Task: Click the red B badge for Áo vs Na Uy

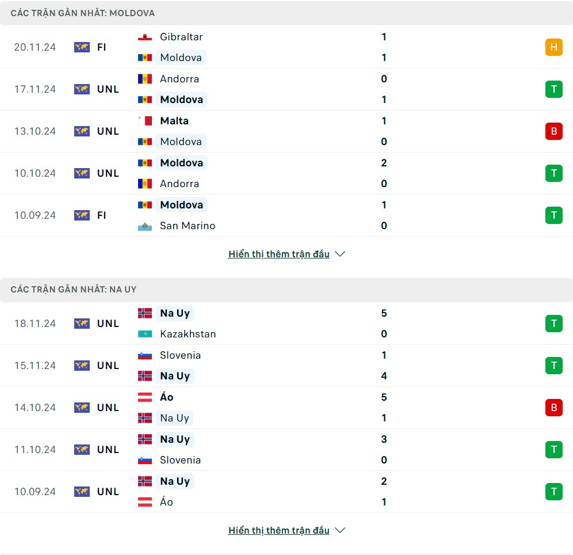Action: (x=553, y=408)
